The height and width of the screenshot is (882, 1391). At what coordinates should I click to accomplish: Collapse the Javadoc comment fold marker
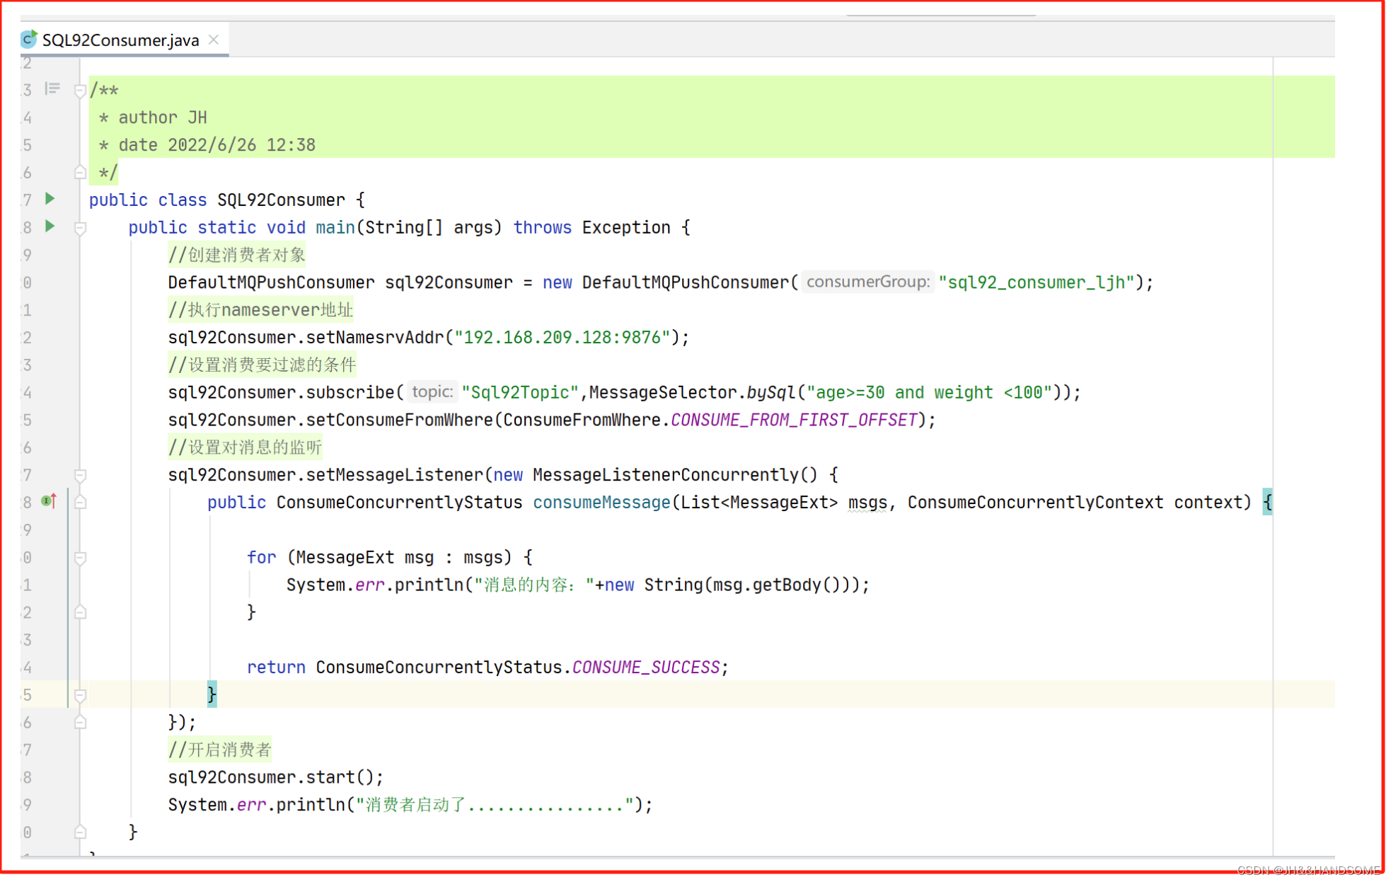[x=80, y=91]
